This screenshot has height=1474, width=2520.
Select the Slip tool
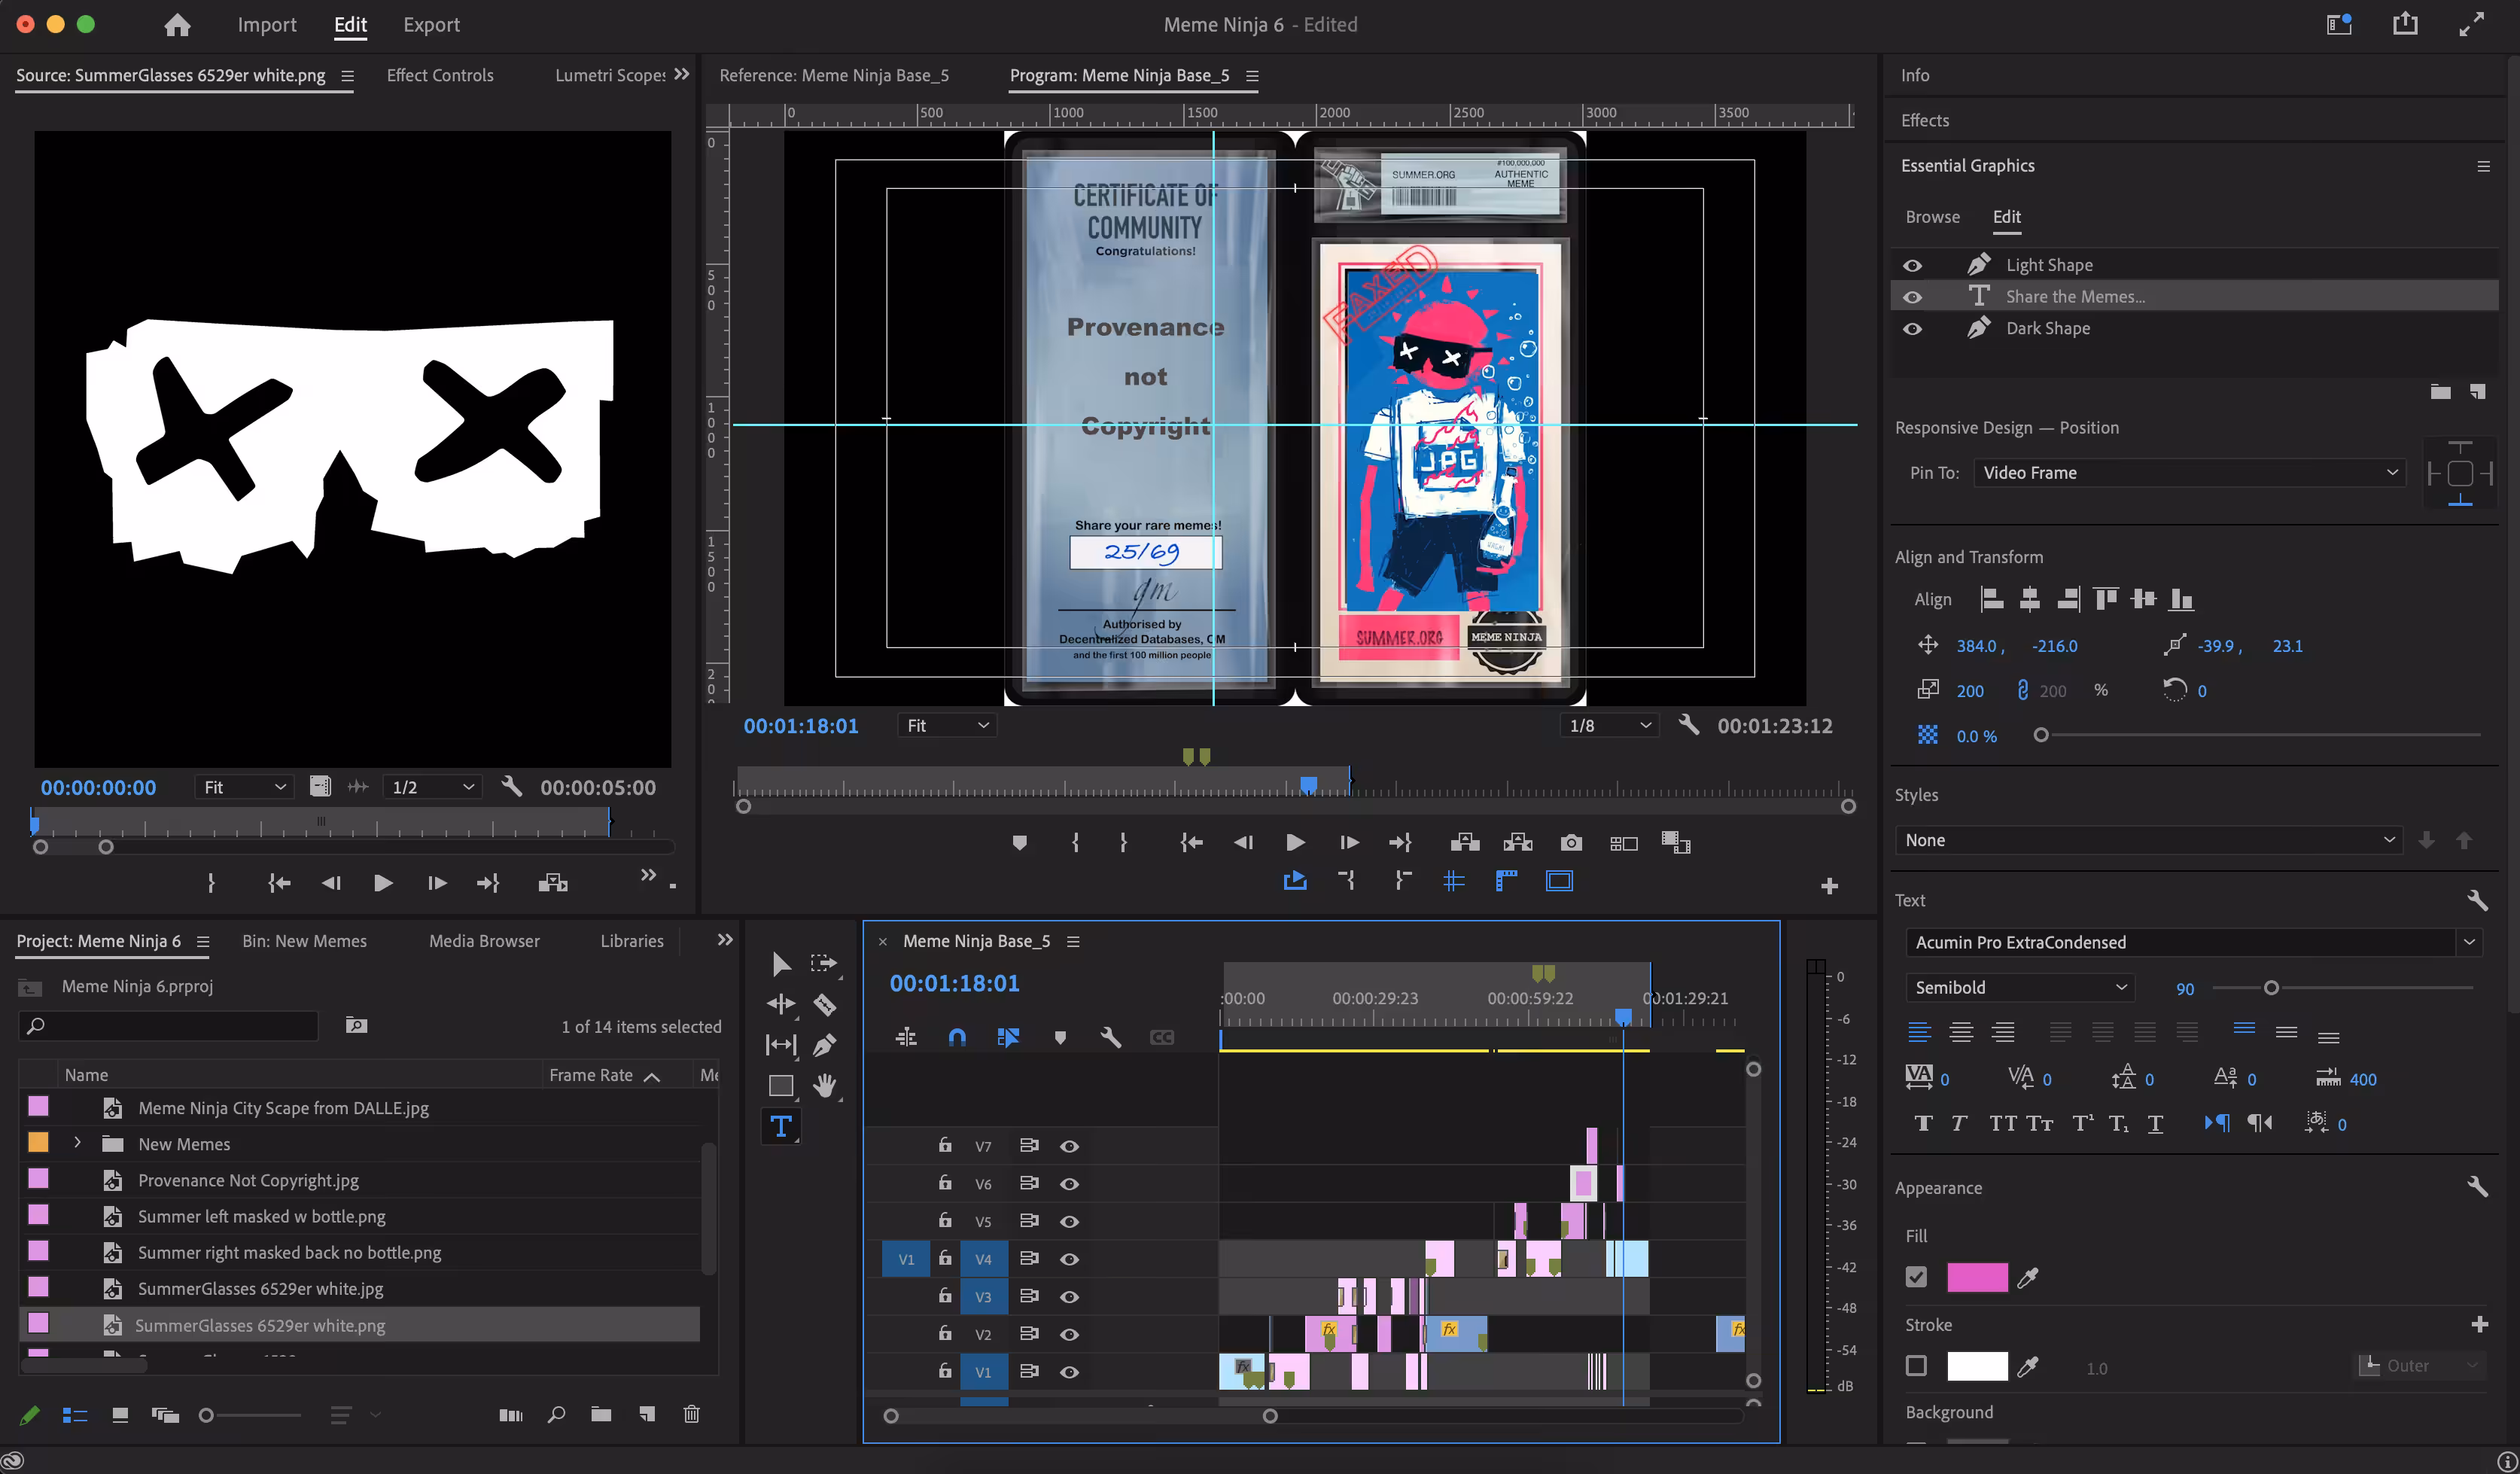tap(781, 1045)
